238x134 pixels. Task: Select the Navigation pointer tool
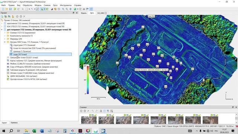click(23, 9)
